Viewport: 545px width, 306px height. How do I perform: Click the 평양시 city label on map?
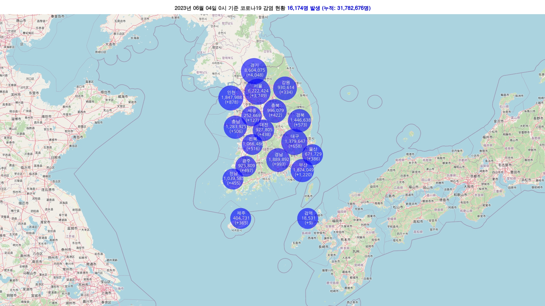tap(217, 47)
